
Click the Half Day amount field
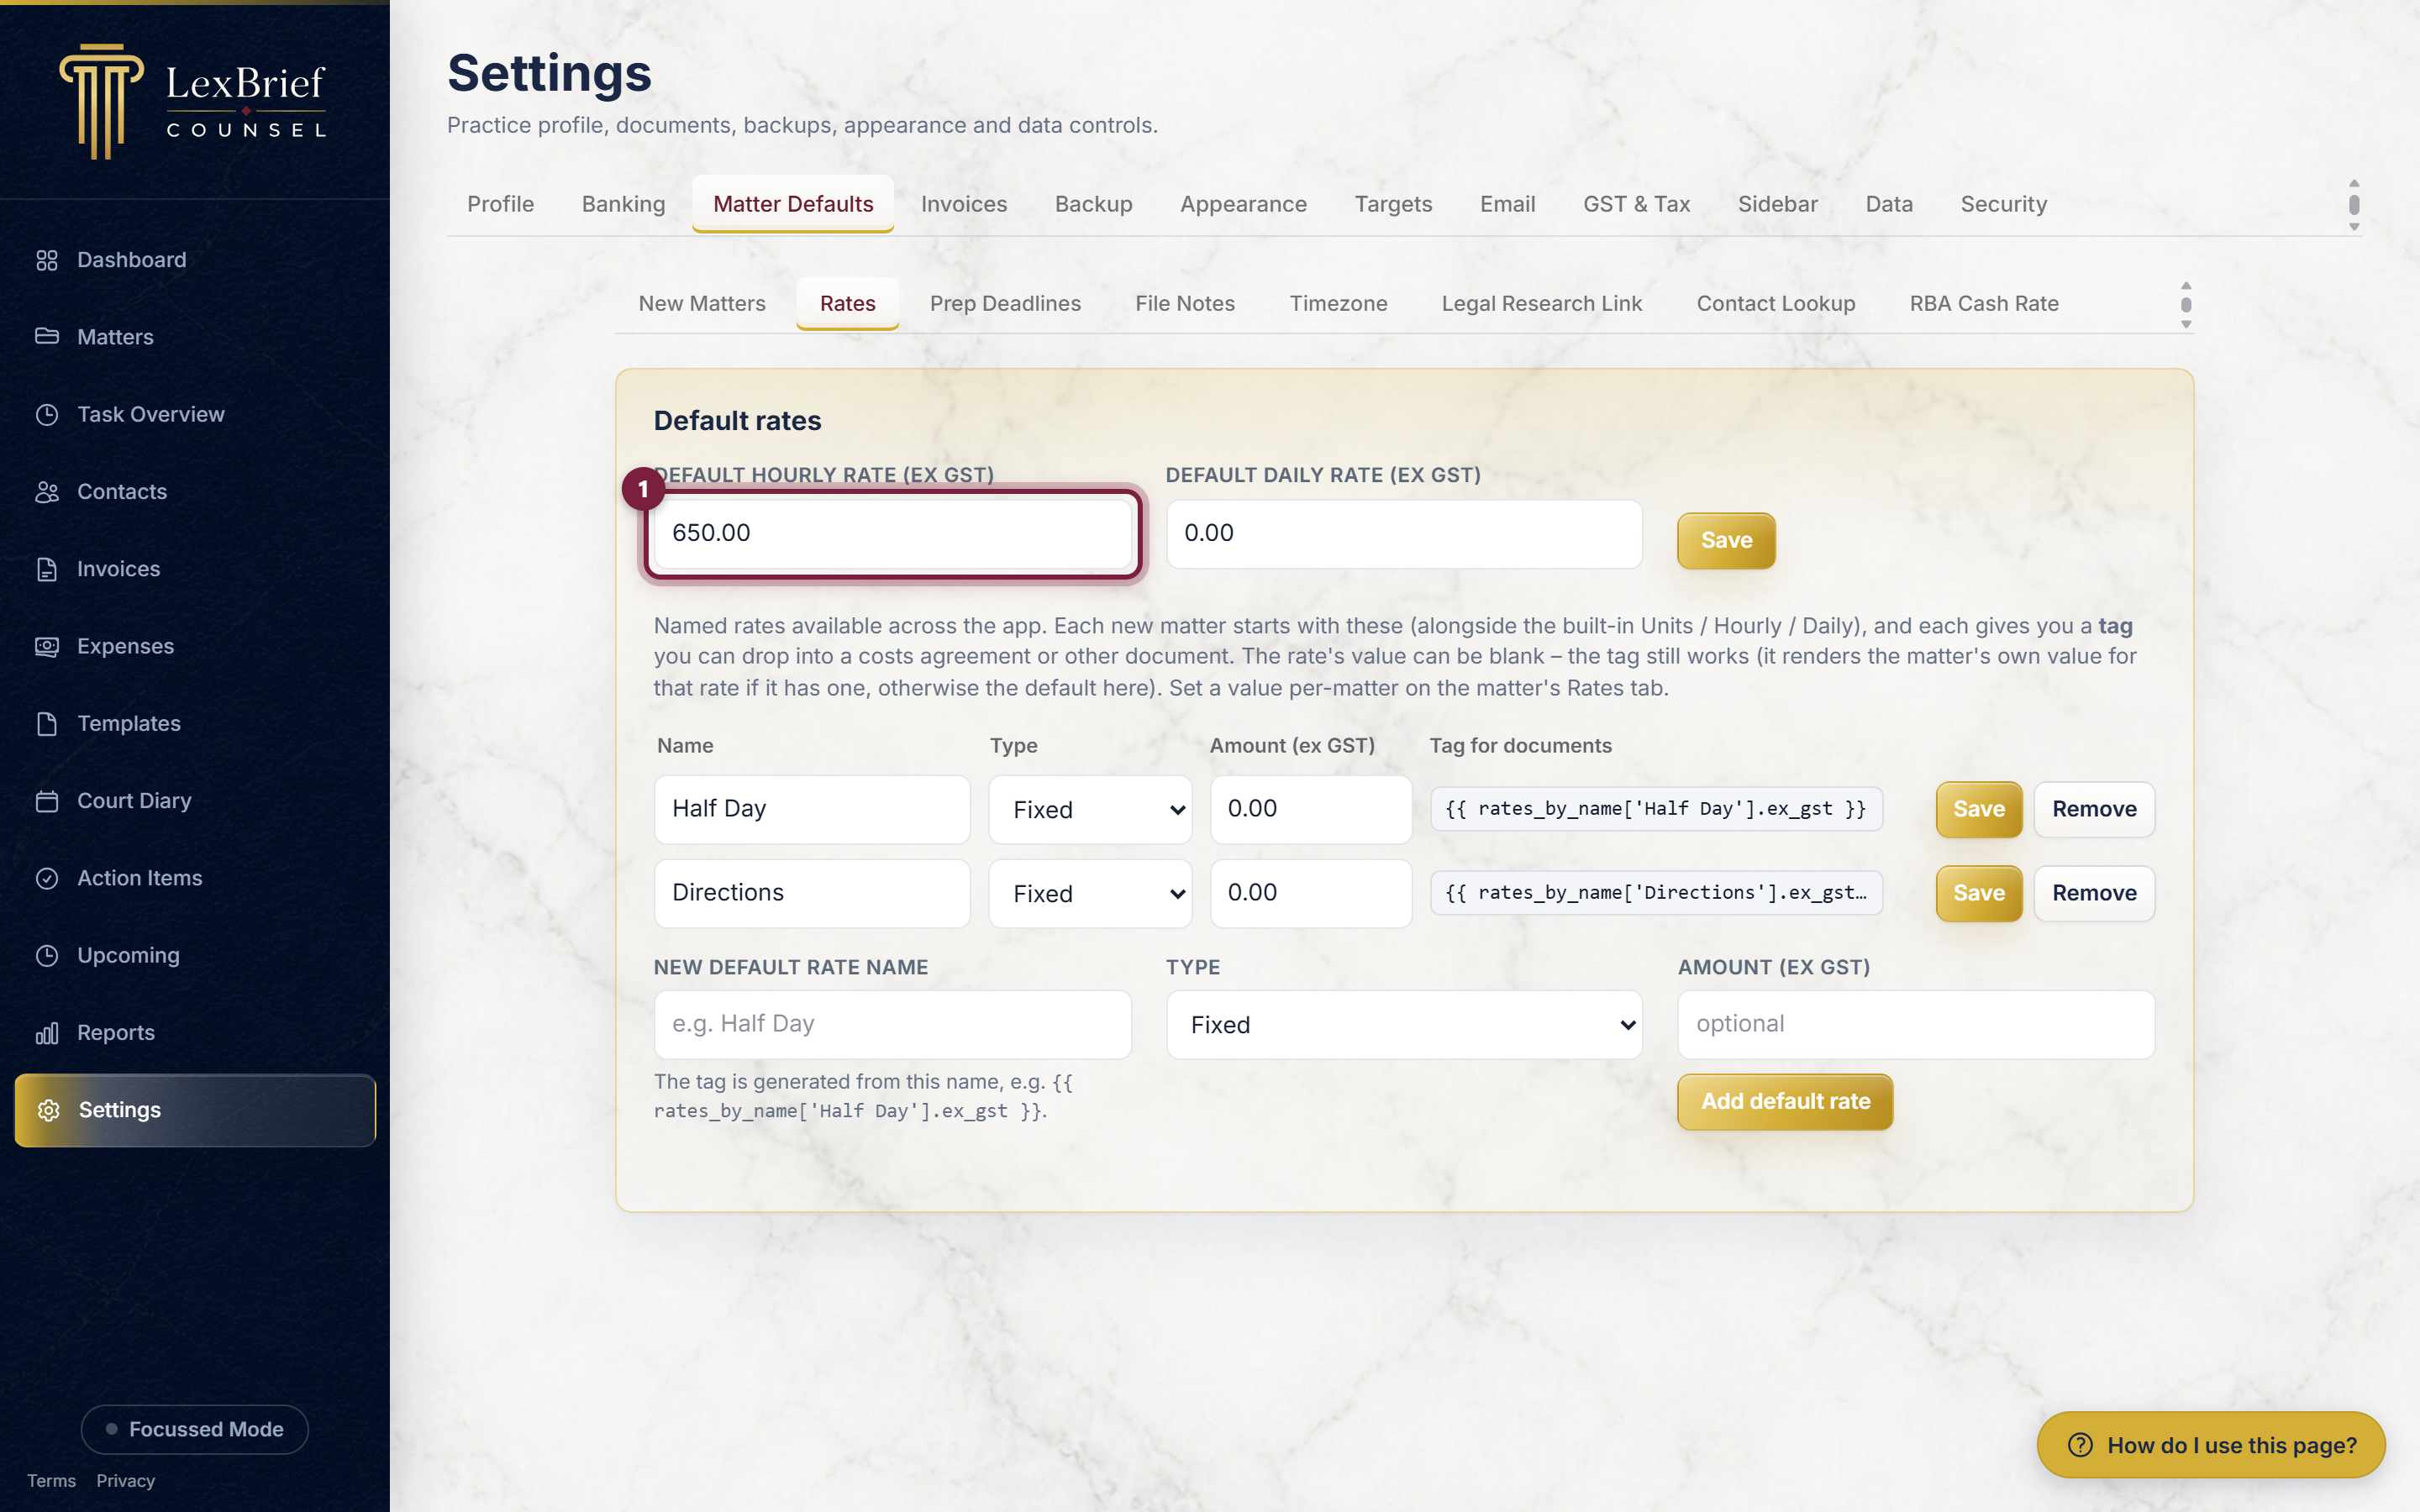click(x=1311, y=809)
